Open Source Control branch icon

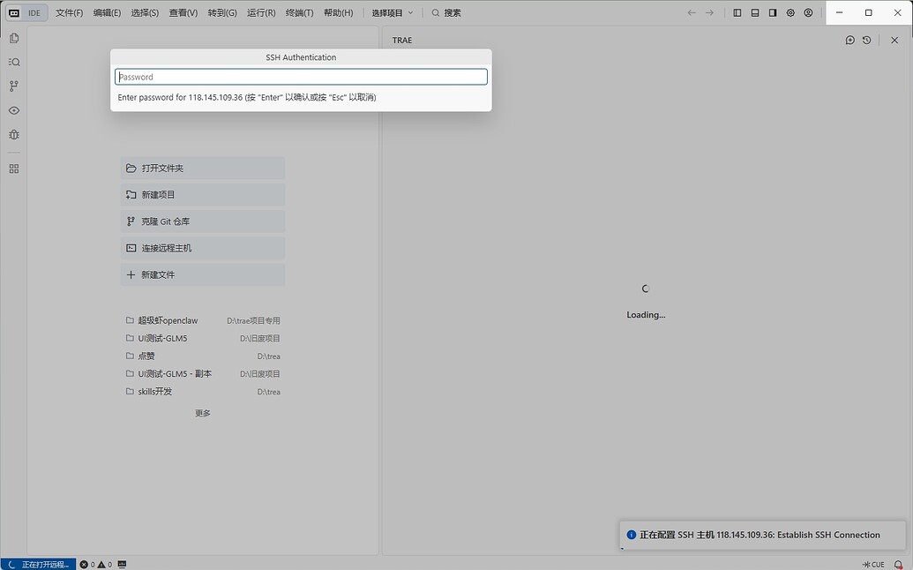[x=14, y=86]
